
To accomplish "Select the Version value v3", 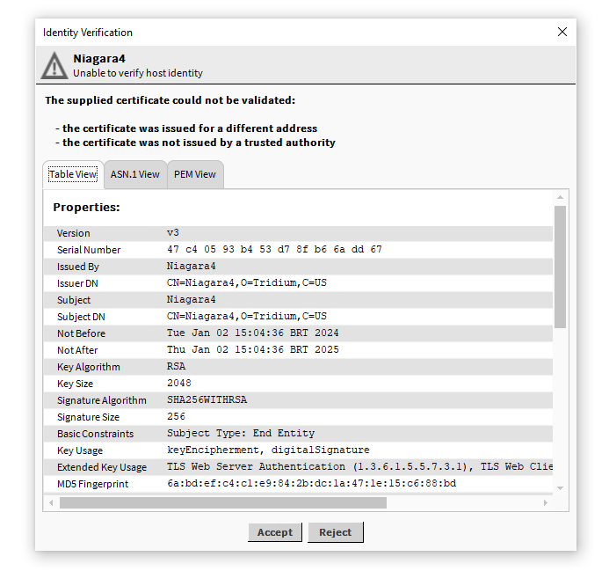I will tap(173, 232).
